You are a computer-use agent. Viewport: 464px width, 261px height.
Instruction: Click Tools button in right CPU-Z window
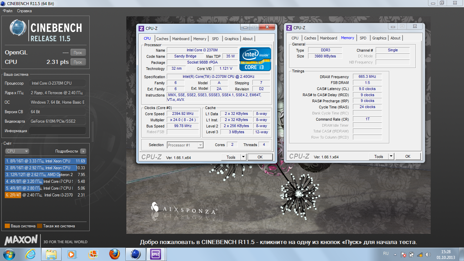click(379, 156)
